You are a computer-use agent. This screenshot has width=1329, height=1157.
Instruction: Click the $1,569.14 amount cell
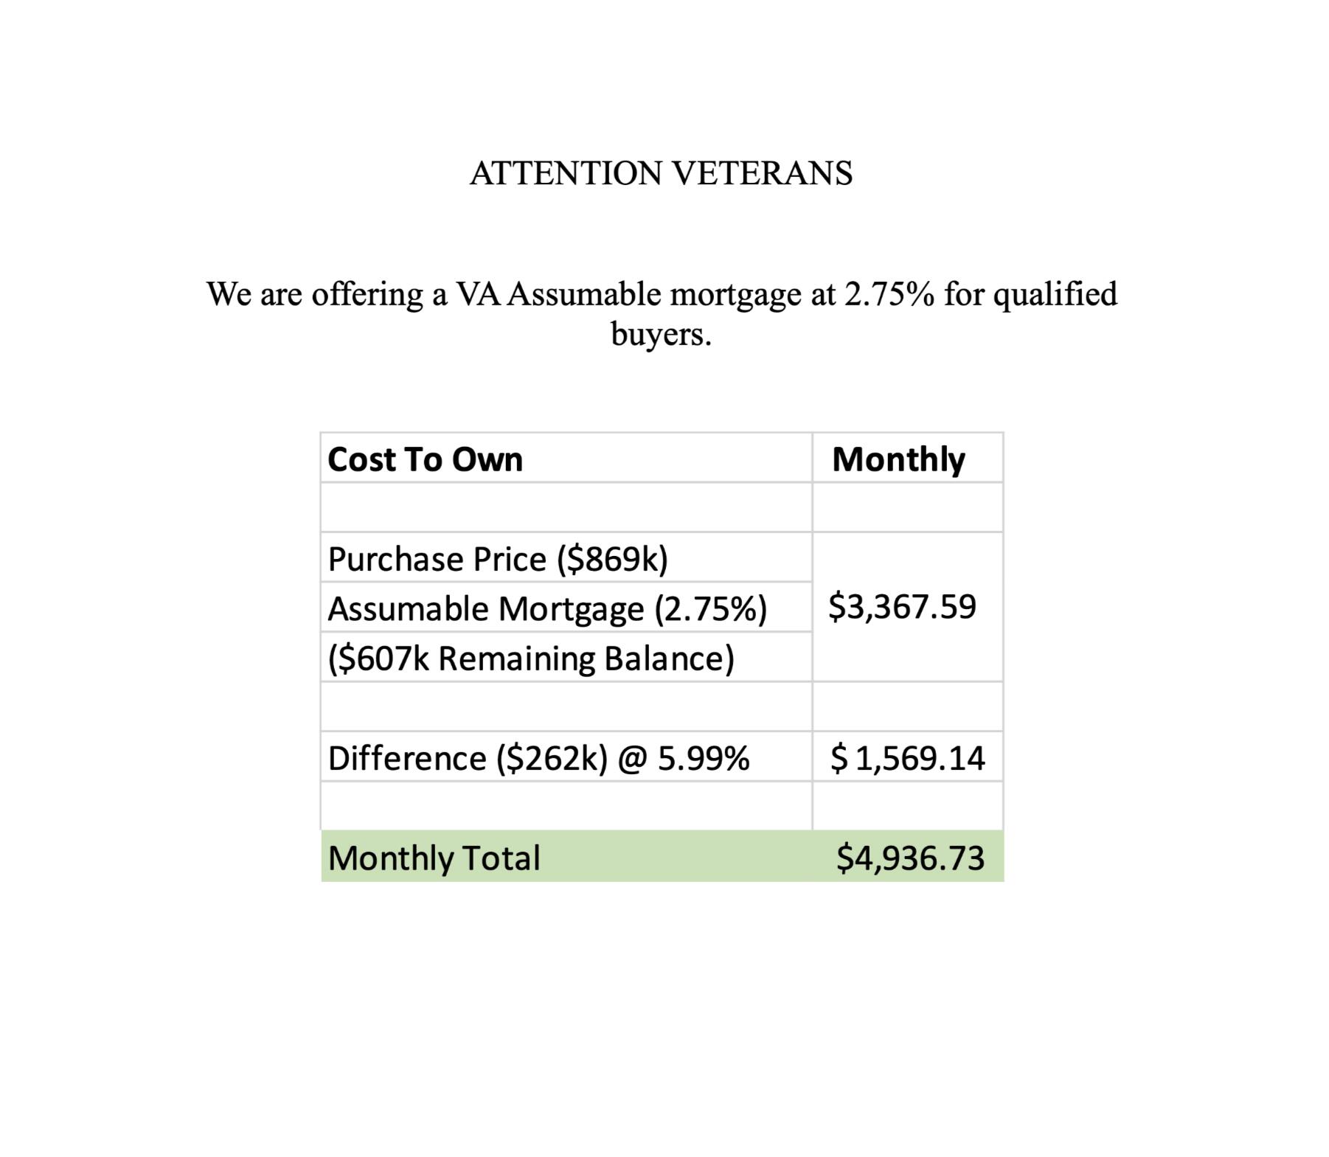tap(908, 758)
